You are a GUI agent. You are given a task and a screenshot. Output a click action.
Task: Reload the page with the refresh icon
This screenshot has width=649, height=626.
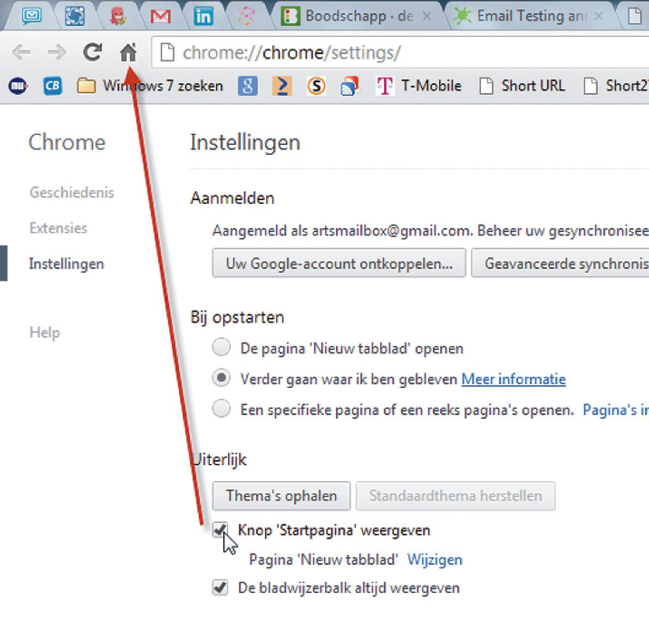(92, 52)
